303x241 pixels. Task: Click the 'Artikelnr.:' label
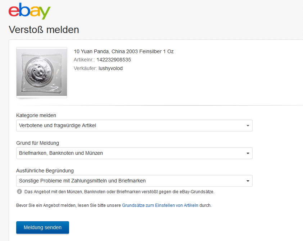tap(84, 60)
